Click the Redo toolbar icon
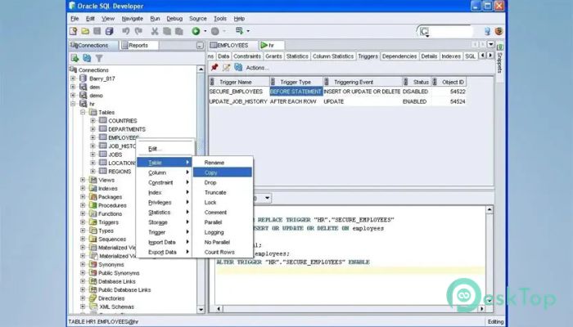Screen dimensions: 573x327 (x=138, y=31)
